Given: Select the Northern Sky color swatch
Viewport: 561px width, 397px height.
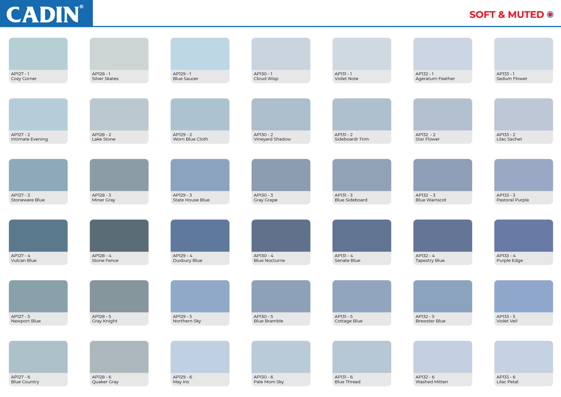Looking at the screenshot, I should [x=200, y=296].
